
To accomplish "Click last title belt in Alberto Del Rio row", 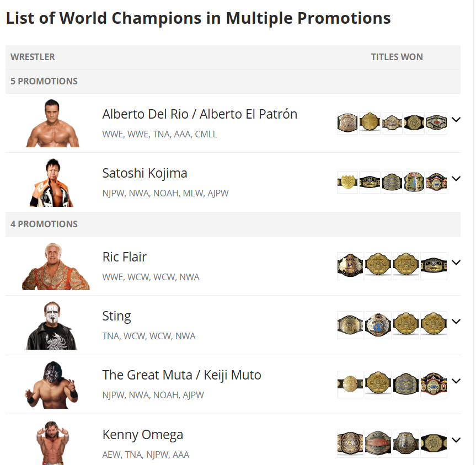I will pyautogui.click(x=436, y=123).
